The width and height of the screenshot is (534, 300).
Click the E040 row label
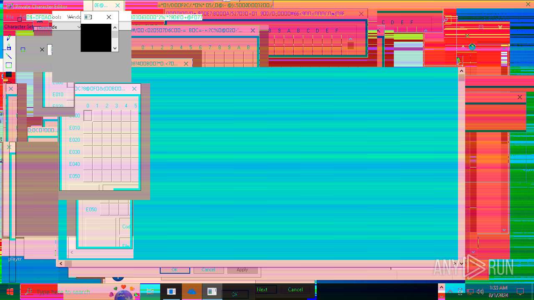click(x=75, y=164)
